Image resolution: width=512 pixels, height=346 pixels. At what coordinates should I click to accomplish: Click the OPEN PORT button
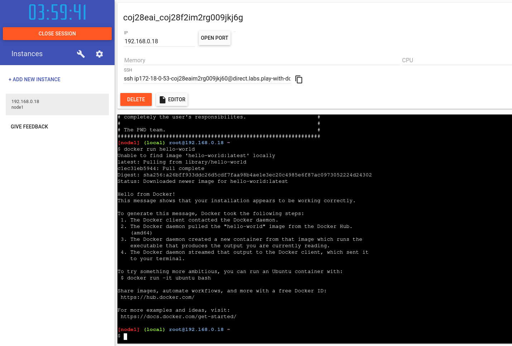tap(214, 38)
